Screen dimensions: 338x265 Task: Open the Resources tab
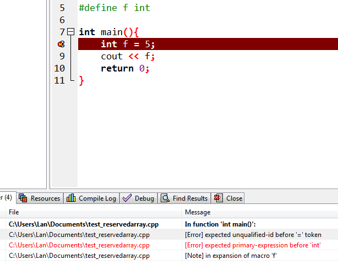40,198
